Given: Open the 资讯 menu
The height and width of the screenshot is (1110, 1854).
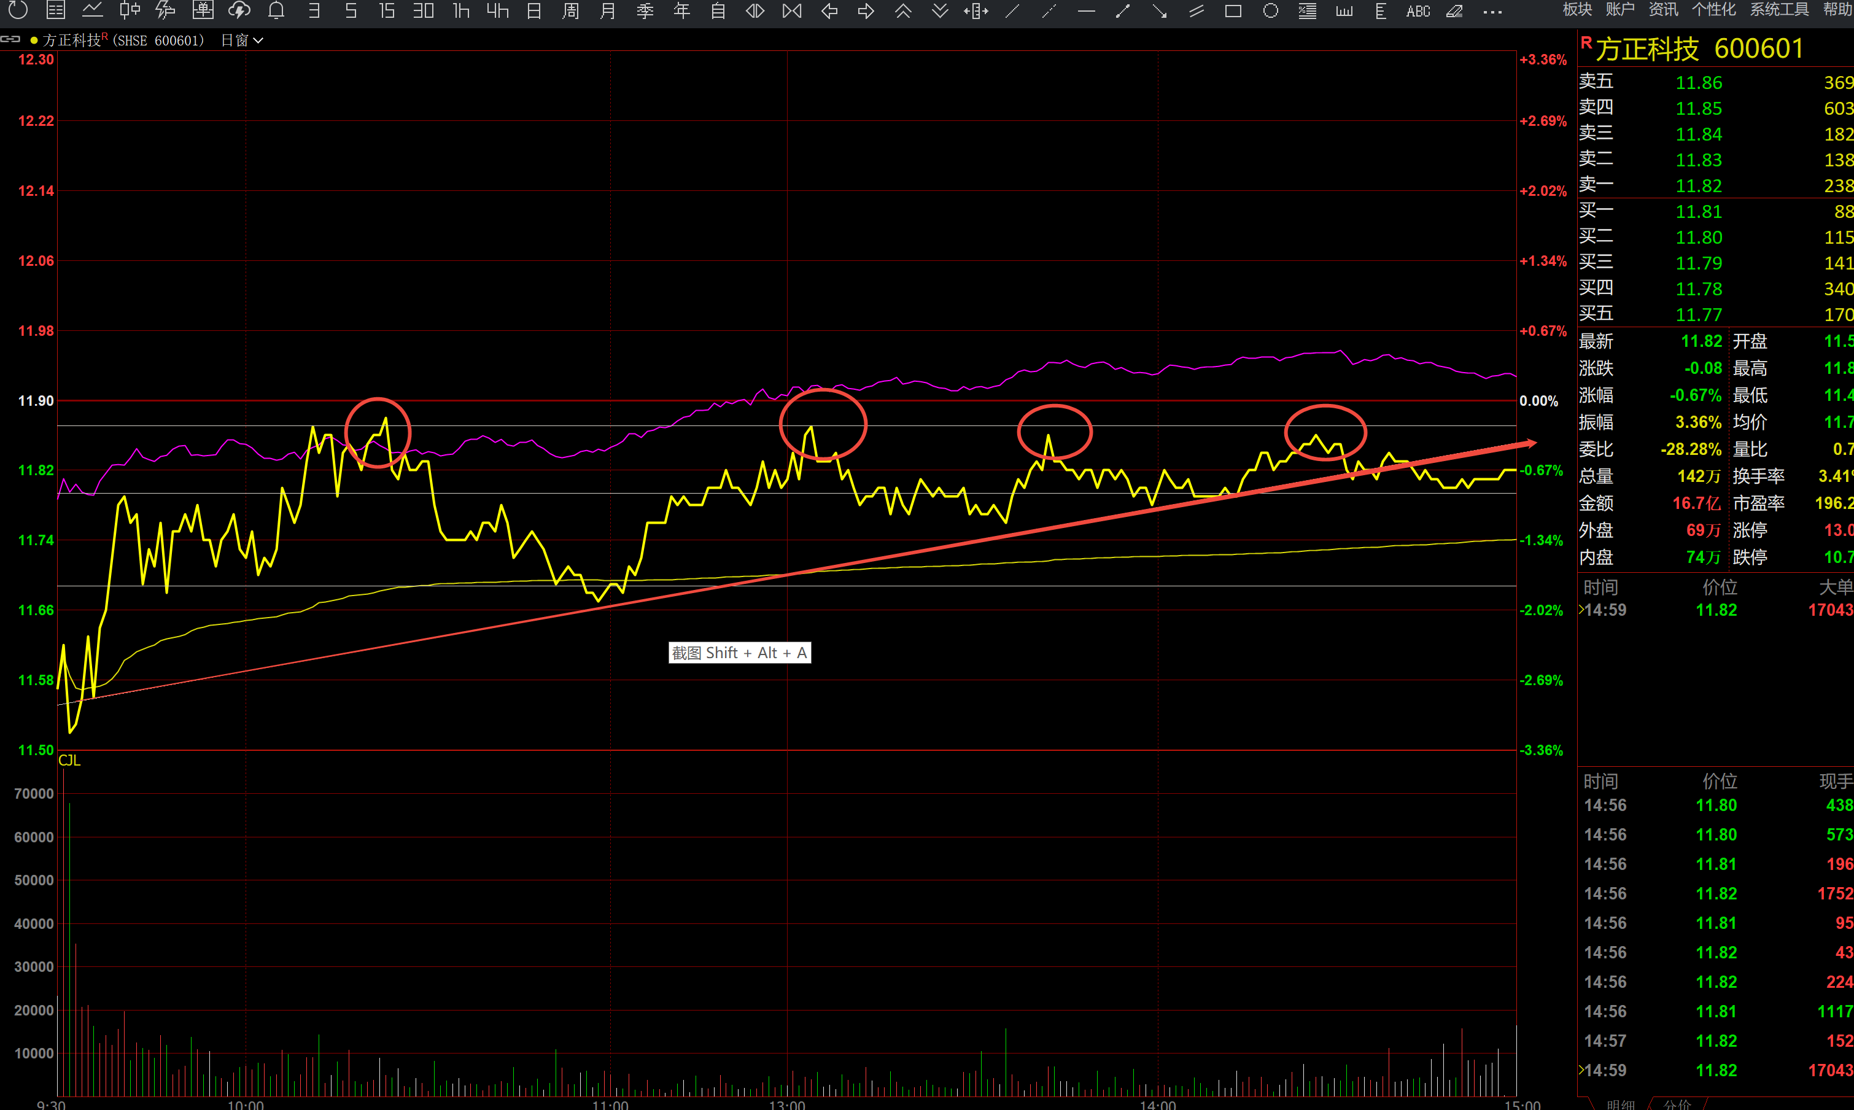Looking at the screenshot, I should tap(1663, 9).
